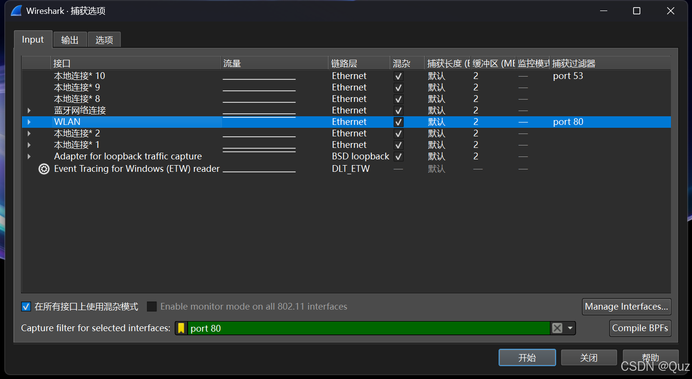Click the yellow bookmark icon in capture filter
Screen dimensions: 692x379
(x=181, y=328)
